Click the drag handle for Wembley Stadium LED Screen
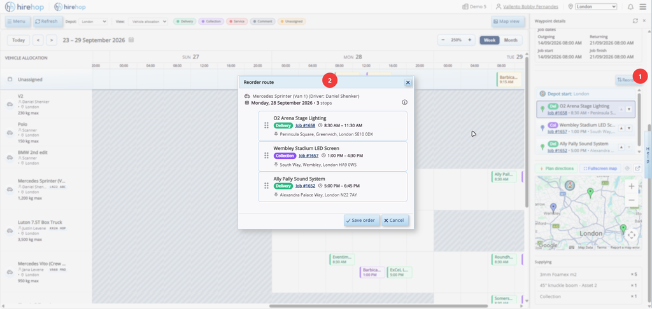The image size is (652, 309). click(266, 156)
